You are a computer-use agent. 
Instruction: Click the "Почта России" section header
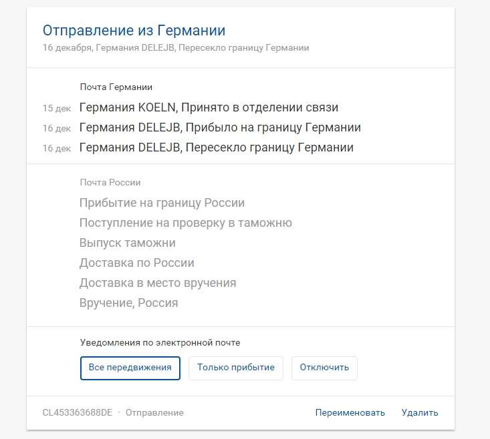pyautogui.click(x=110, y=182)
